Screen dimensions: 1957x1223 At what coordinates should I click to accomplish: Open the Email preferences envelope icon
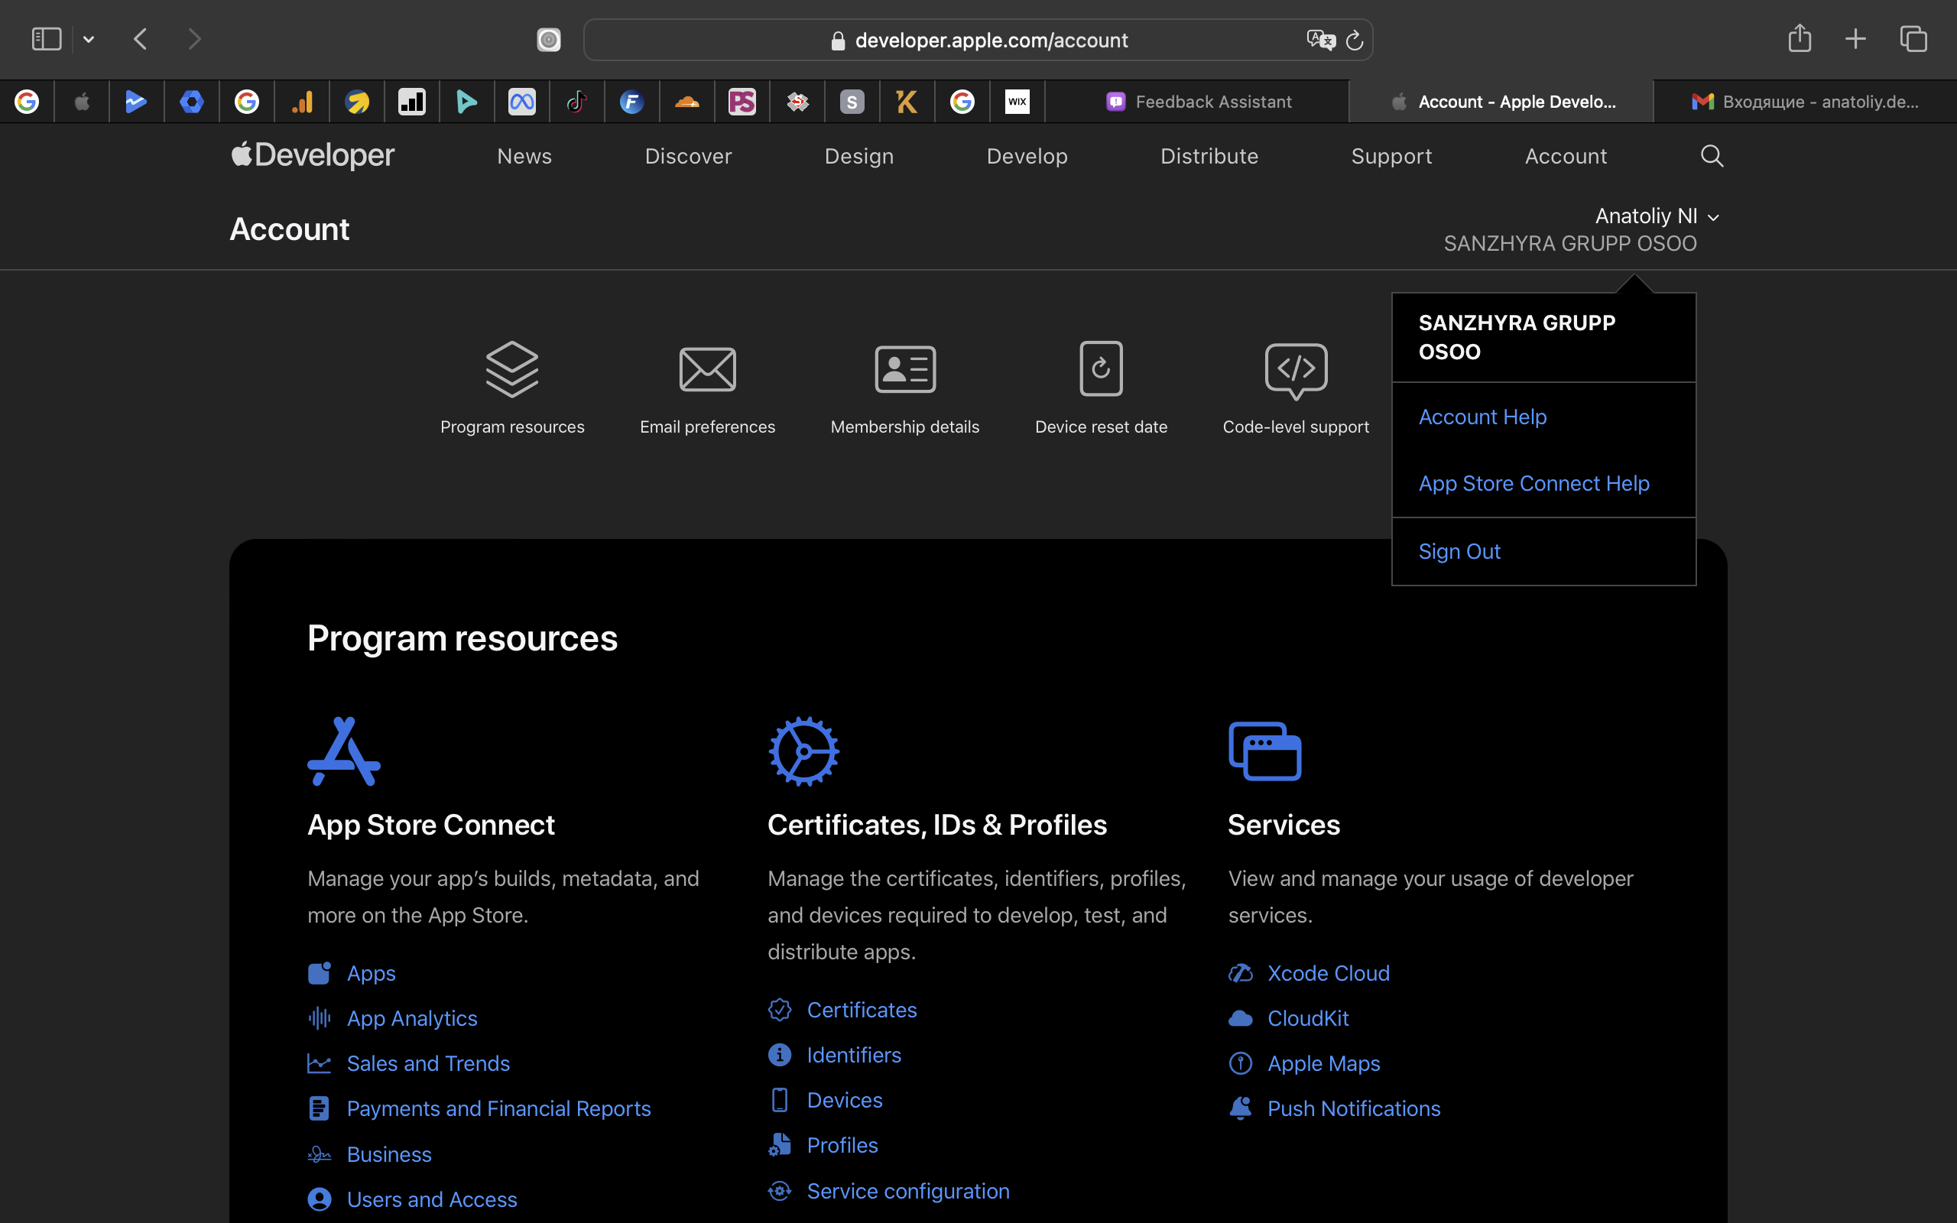pyautogui.click(x=707, y=369)
